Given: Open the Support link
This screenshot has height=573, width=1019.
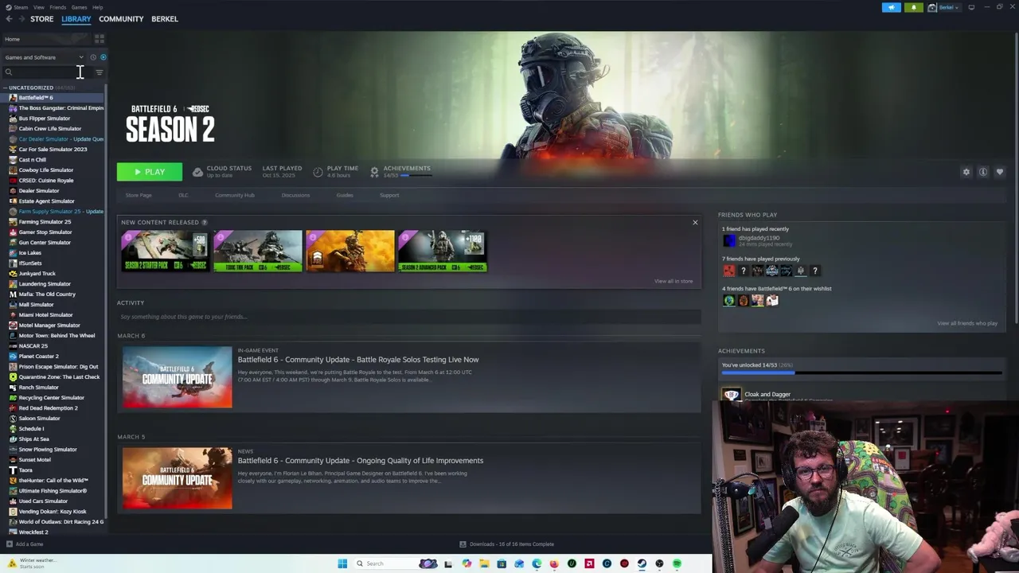Looking at the screenshot, I should 389,195.
